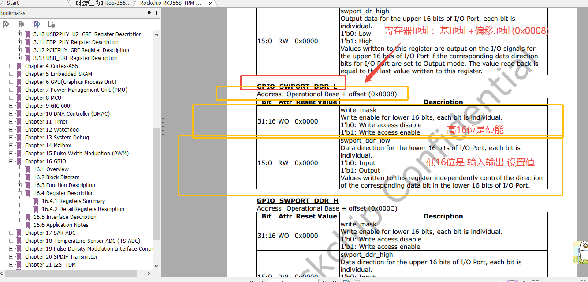Viewport: 588px width, 282px height.
Task: Open bookmark Chapter 13 System Debug
Action: tap(57, 138)
